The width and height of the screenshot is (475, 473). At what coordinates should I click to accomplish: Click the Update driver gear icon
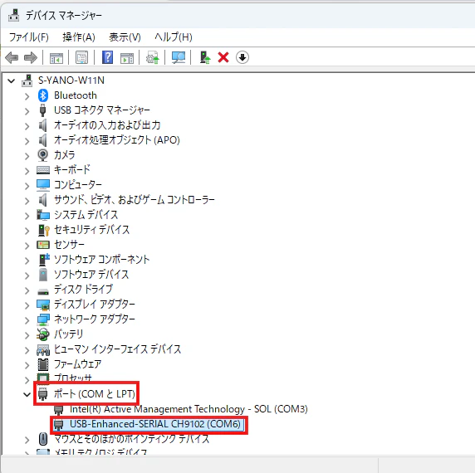tap(152, 57)
